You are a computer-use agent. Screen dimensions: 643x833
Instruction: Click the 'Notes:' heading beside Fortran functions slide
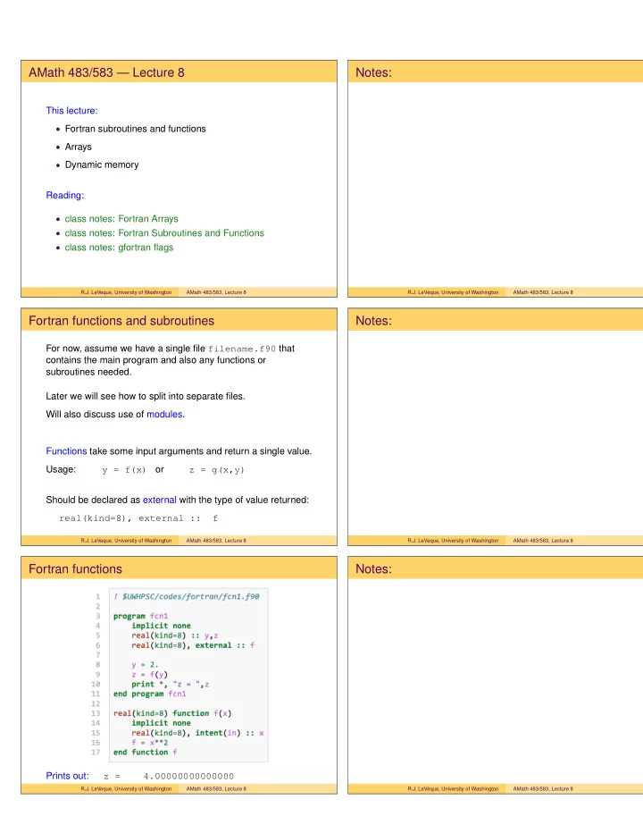coord(374,569)
